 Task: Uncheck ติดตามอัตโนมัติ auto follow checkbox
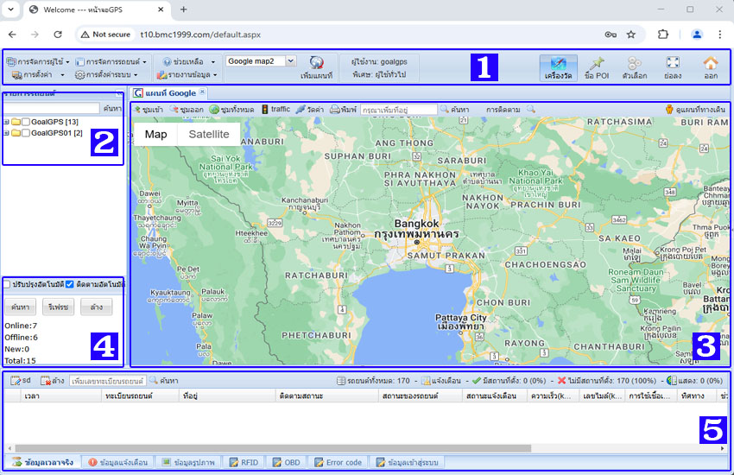[70, 284]
